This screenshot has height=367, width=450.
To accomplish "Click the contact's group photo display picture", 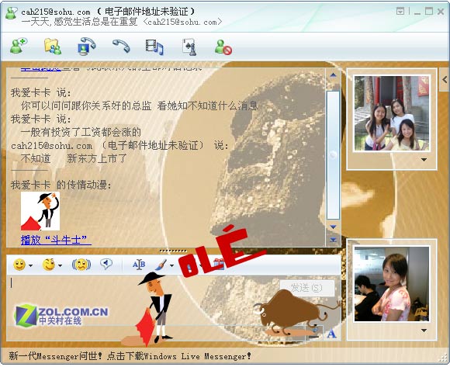I will pyautogui.click(x=392, y=113).
